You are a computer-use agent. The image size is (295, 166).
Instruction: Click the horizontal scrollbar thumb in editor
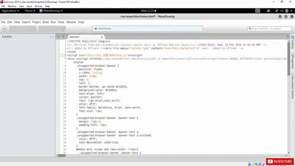(62, 156)
